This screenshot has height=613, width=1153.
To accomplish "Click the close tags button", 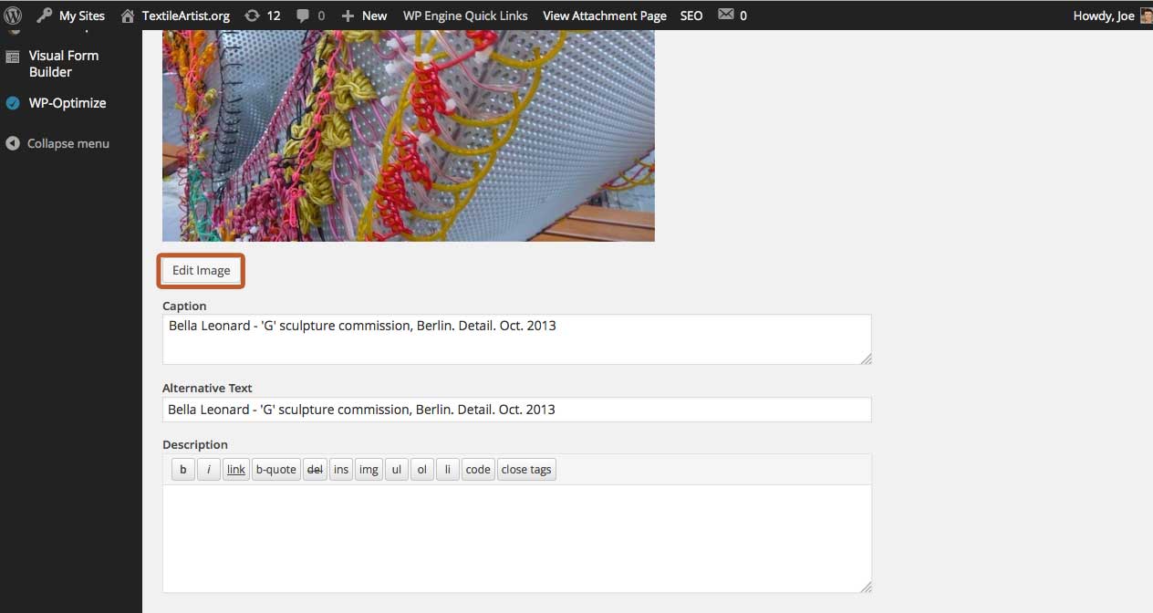I will (526, 469).
